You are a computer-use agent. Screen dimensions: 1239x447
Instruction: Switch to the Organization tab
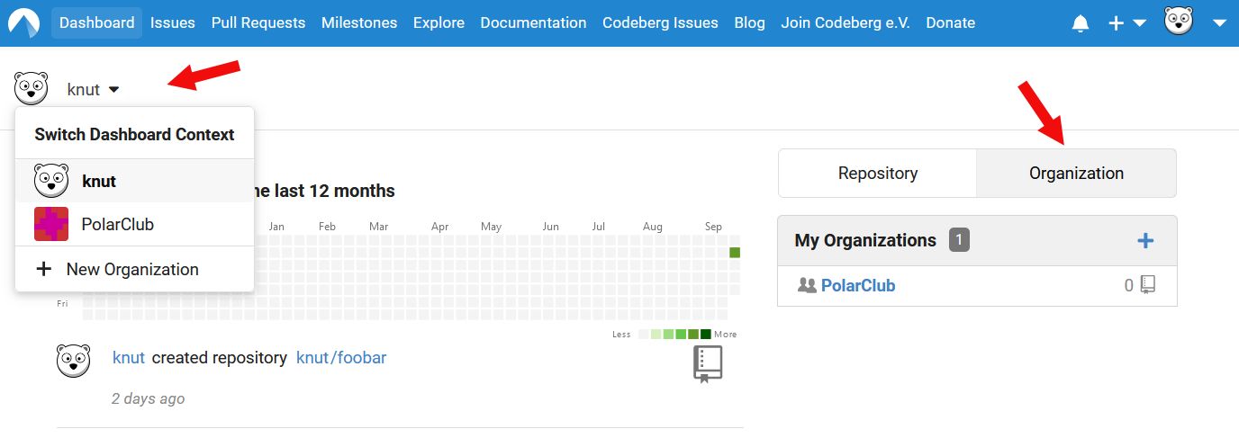tap(1076, 173)
